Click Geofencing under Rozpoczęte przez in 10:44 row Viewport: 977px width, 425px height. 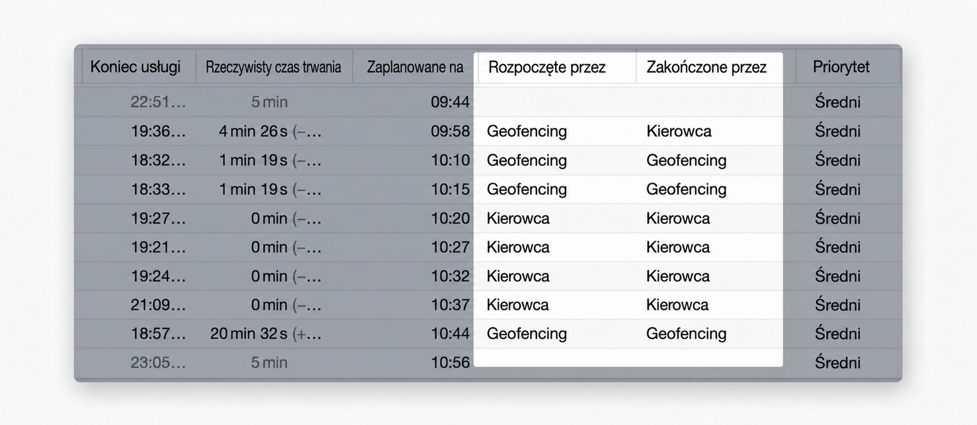point(527,334)
